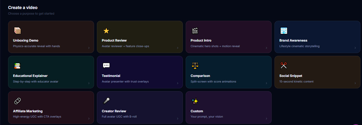The height and width of the screenshot is (125, 362).
Task: Pick the Comparison title
Action: tap(200, 76)
